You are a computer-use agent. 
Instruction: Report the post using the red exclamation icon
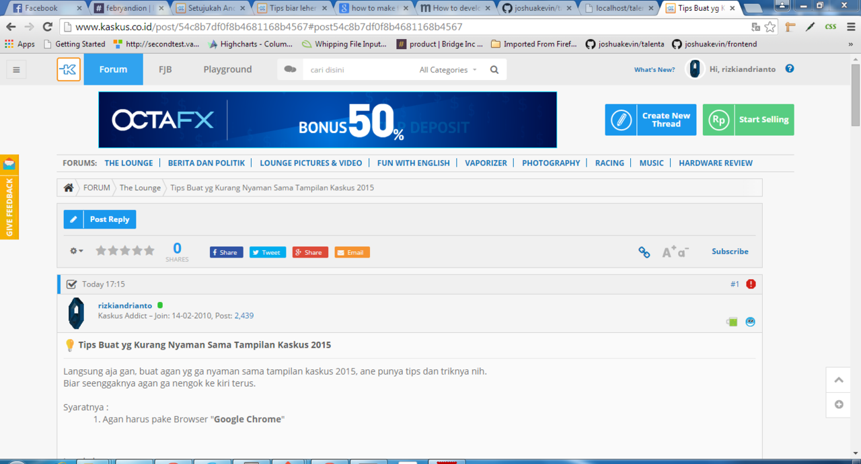point(751,284)
